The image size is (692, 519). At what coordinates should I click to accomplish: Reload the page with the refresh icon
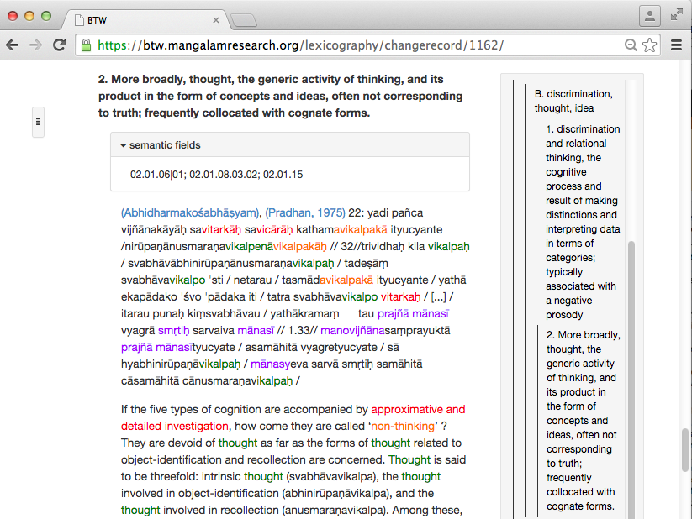(x=59, y=45)
